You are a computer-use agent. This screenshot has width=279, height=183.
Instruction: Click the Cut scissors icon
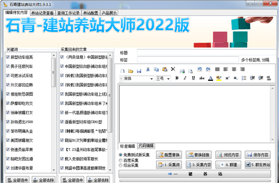tap(148, 69)
